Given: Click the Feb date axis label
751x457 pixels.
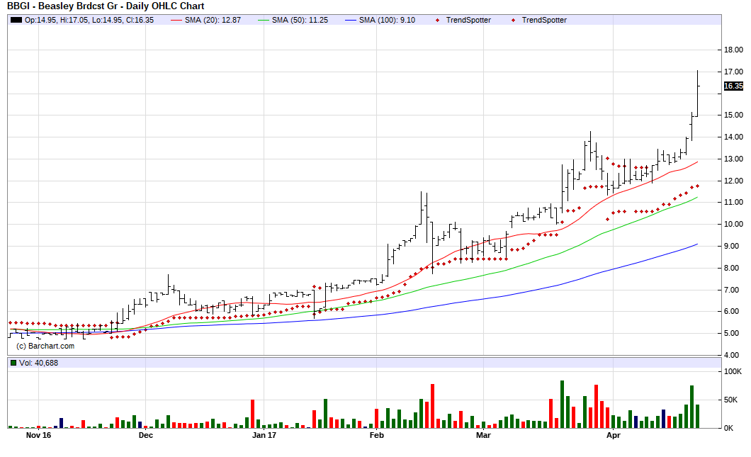Looking at the screenshot, I should [377, 436].
